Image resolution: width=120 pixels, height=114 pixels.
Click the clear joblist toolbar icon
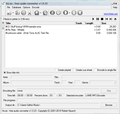click(x=30, y=13)
